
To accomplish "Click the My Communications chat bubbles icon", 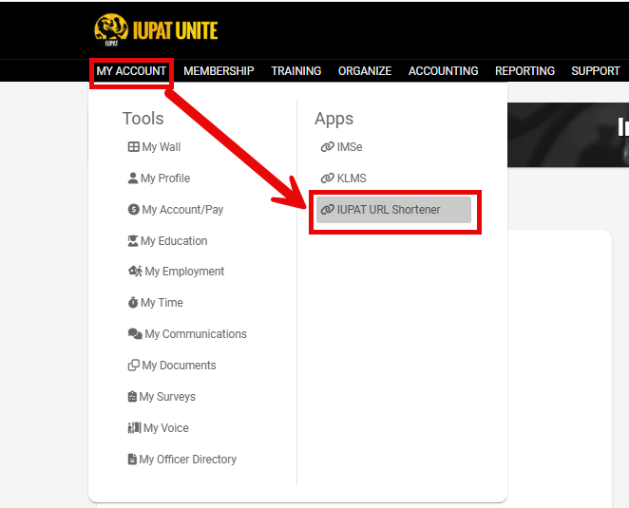I will tap(135, 333).
